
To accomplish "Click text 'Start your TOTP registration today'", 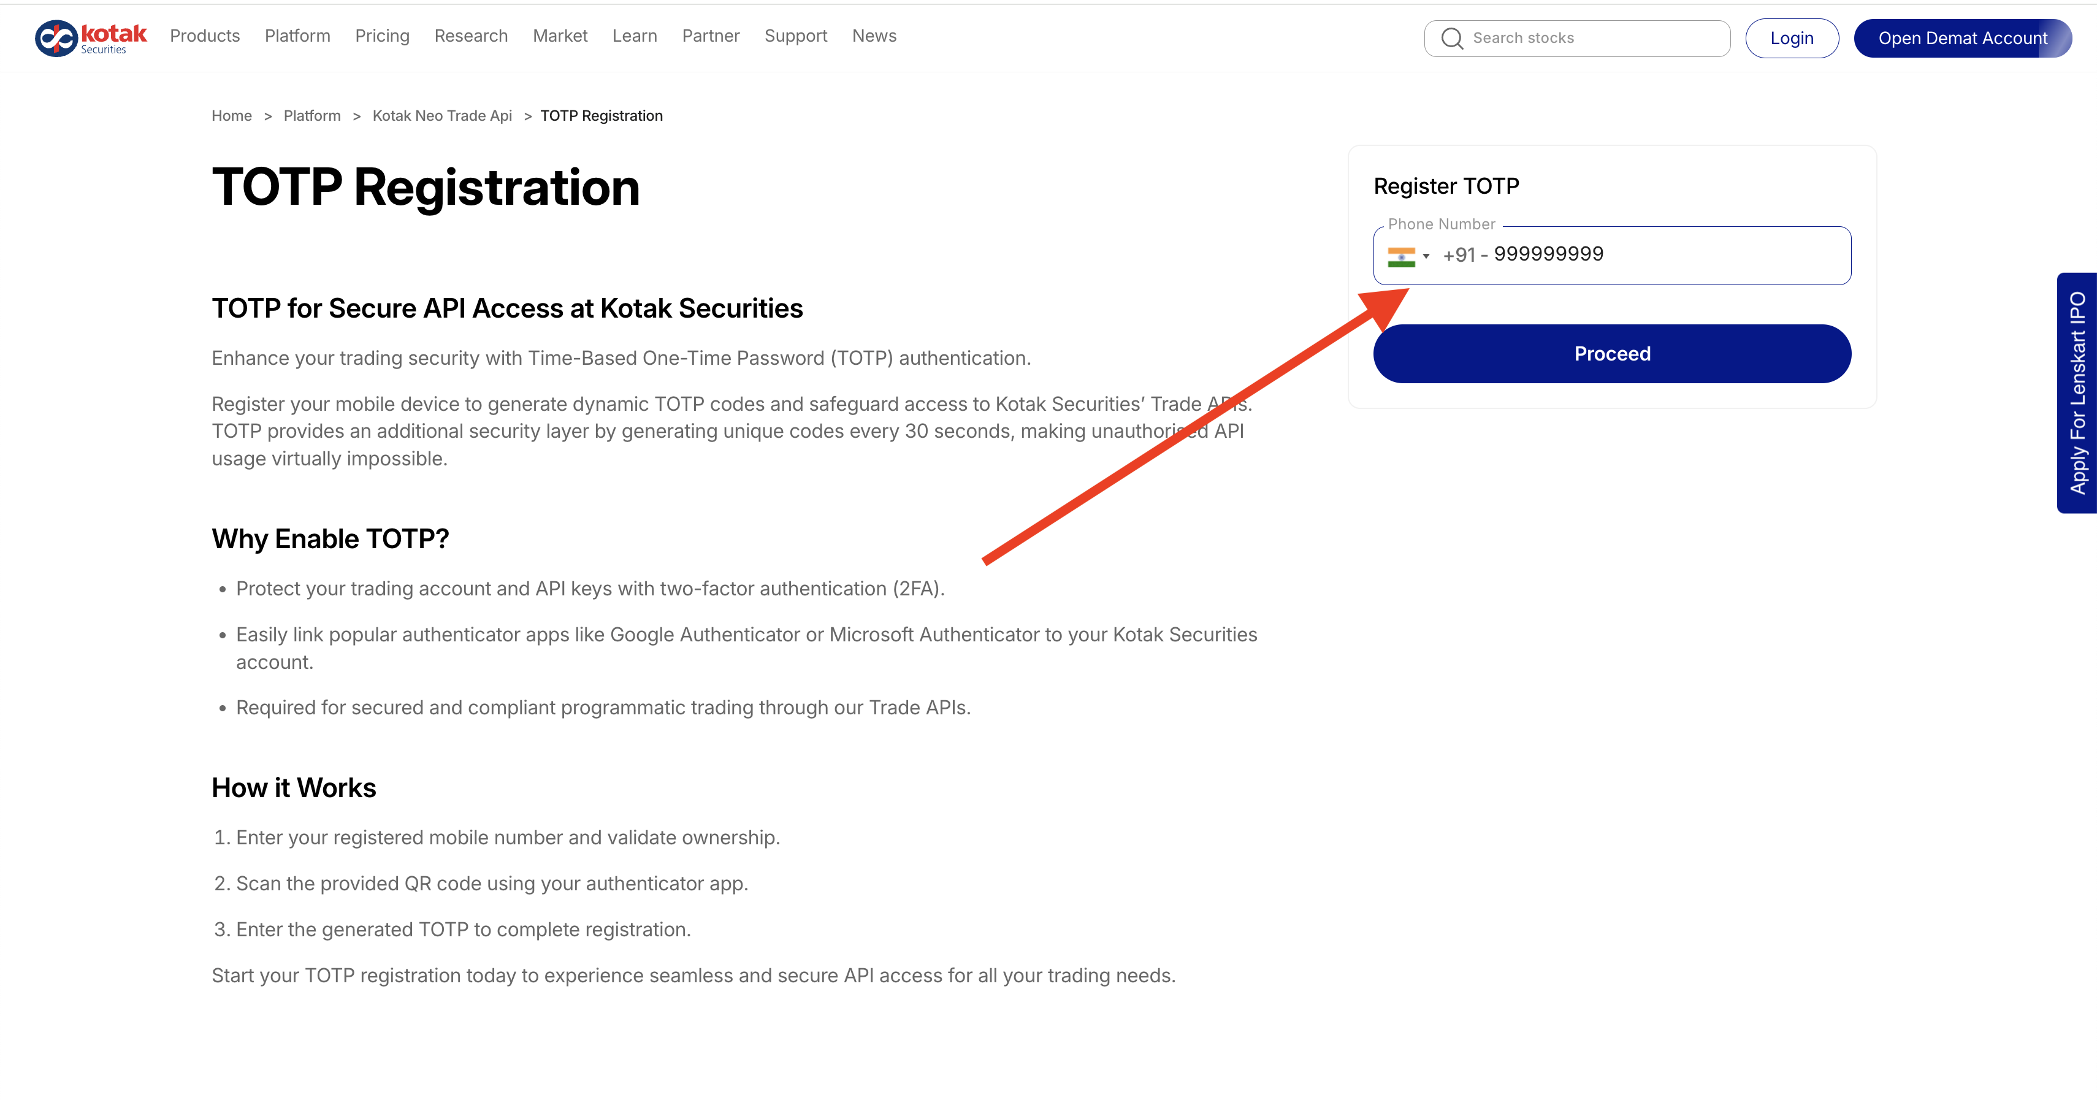I will (693, 976).
